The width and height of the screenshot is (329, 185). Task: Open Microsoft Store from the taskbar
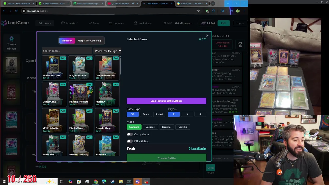[79, 182]
